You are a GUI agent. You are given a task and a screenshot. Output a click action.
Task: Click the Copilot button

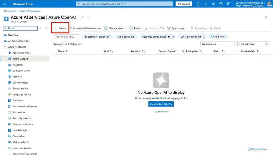[x=184, y=4]
